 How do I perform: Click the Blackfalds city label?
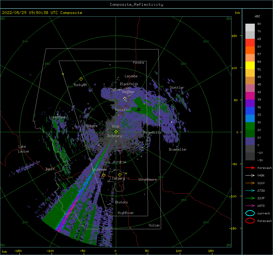129,84
